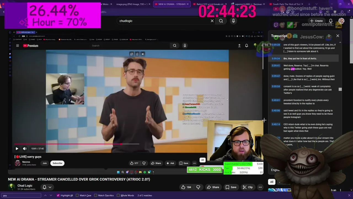Click transcript line 'Bro, they put her in front of Avritz.'
353x199 pixels.
pos(300,59)
